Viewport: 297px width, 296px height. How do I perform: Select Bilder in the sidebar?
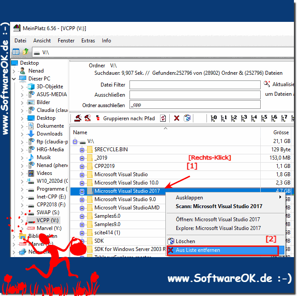tap(43, 102)
